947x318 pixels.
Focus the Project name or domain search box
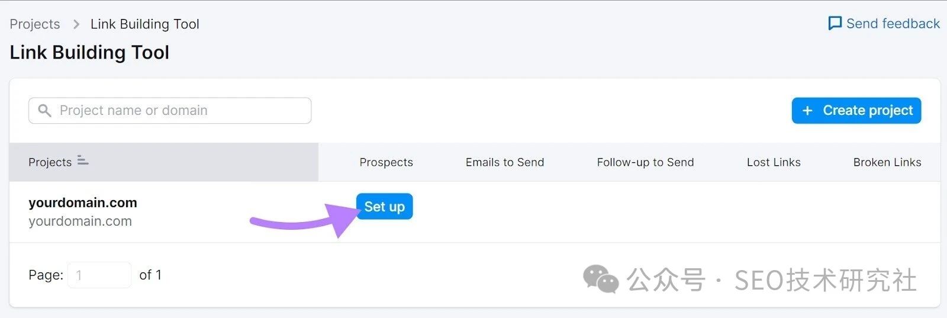point(170,111)
